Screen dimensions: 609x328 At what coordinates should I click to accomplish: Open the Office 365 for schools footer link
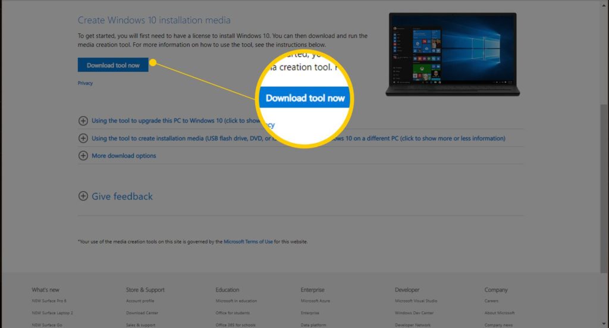click(236, 325)
